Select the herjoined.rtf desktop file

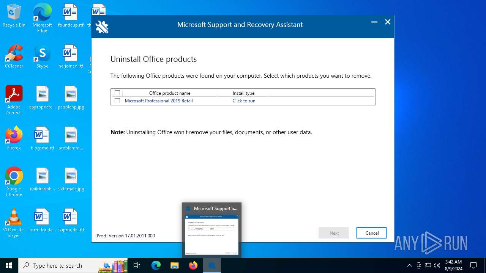[x=71, y=57]
